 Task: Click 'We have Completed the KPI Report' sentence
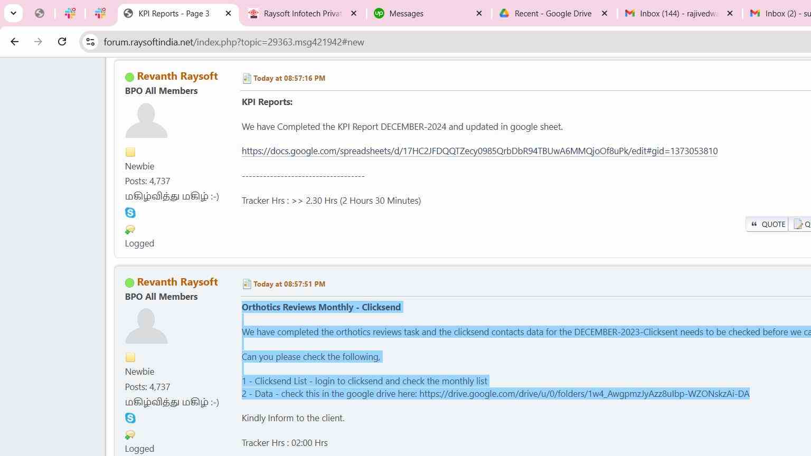click(402, 127)
